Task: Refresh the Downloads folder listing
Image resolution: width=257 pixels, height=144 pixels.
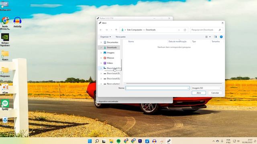Action: [x=185, y=30]
